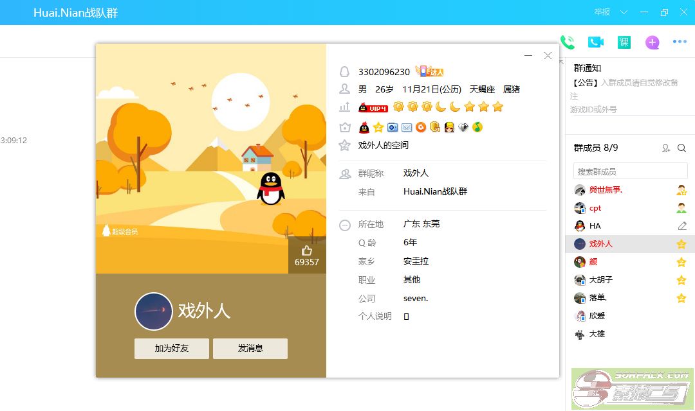Click the orange circular service icon
Image resolution: width=695 pixels, height=411 pixels.
click(x=421, y=127)
